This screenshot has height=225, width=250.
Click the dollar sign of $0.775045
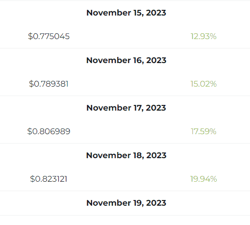30,36
